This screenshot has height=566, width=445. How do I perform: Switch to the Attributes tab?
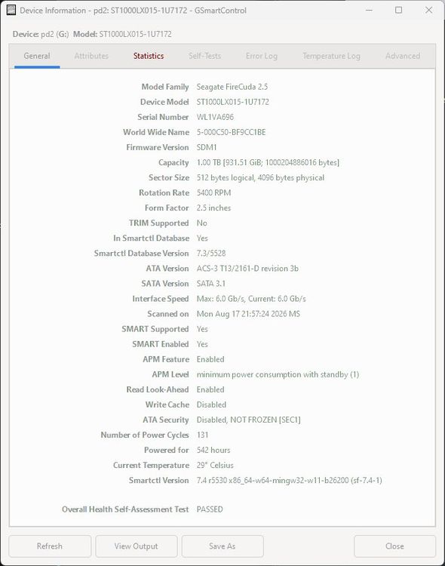[91, 56]
